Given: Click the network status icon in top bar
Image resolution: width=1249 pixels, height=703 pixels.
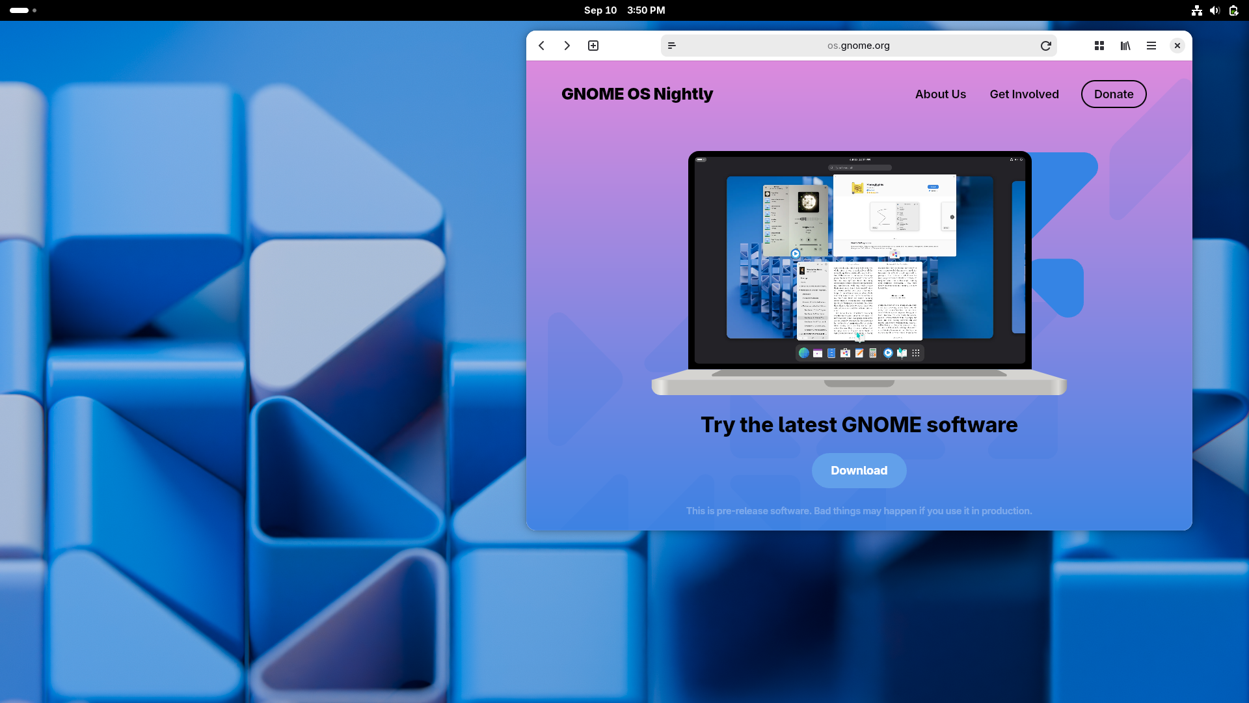Looking at the screenshot, I should tap(1196, 10).
